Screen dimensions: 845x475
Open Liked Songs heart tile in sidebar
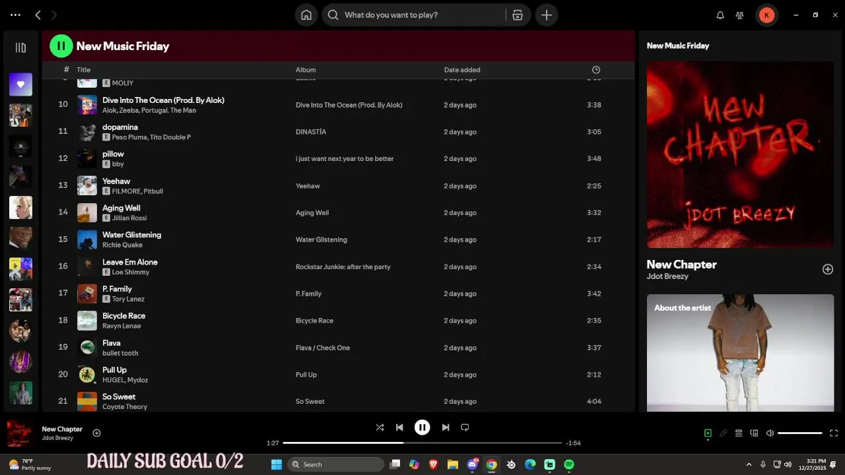tap(20, 84)
